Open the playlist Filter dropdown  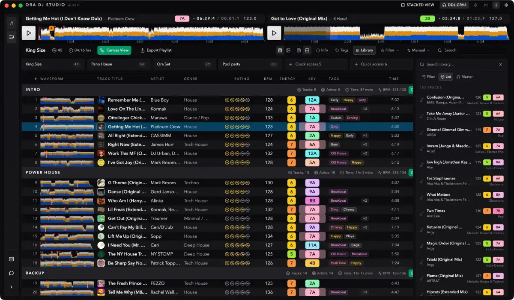tap(389, 50)
